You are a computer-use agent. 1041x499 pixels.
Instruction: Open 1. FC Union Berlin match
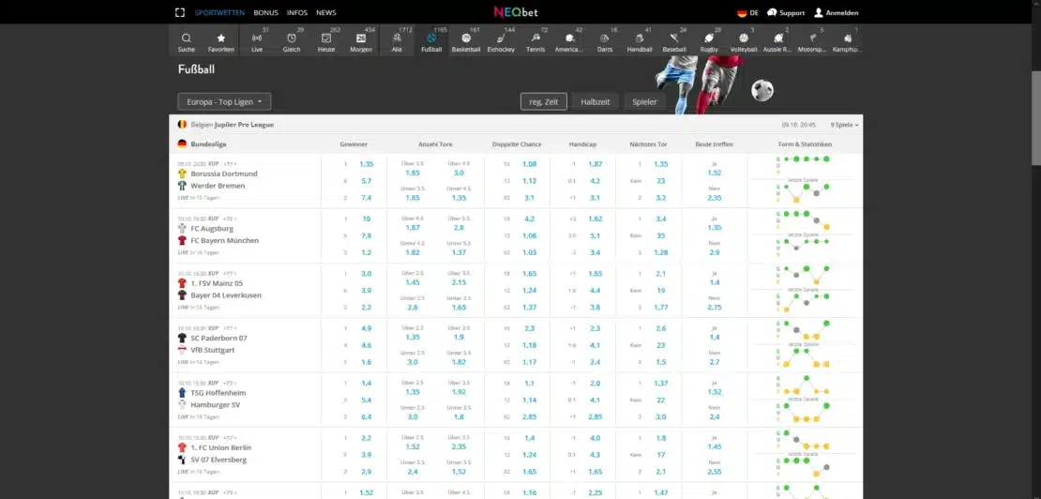point(220,448)
